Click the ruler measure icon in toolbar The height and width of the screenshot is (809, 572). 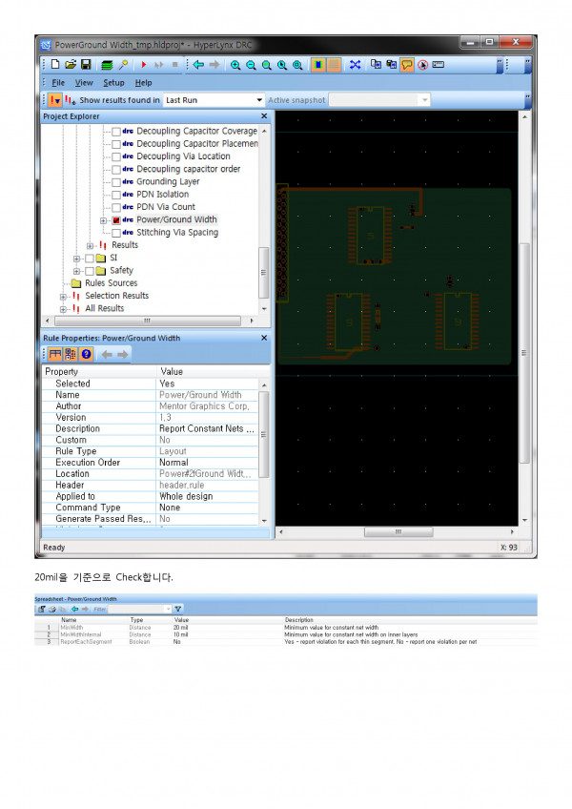coord(439,65)
